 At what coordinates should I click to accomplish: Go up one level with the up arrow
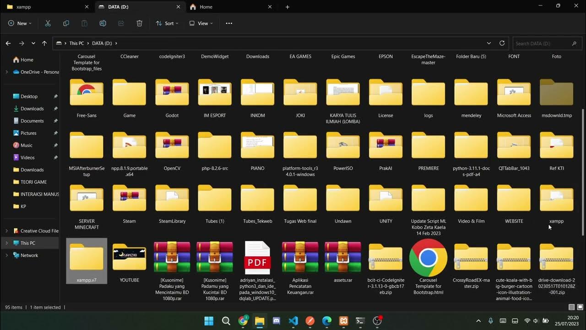click(x=44, y=43)
